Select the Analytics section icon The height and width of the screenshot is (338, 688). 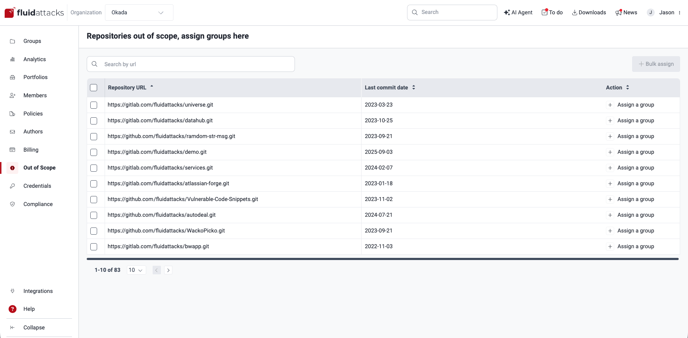click(13, 59)
